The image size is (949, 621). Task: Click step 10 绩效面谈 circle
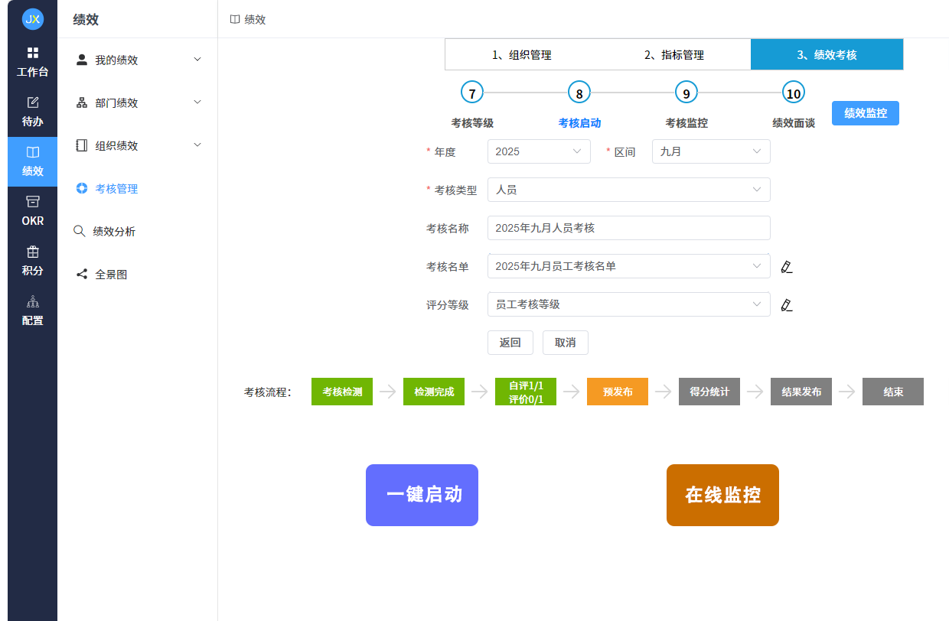tap(794, 91)
